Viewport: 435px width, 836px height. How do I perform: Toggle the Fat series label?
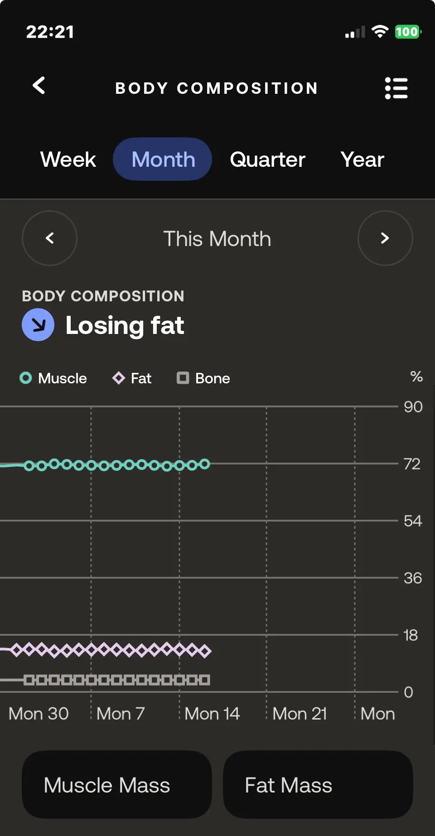point(141,378)
